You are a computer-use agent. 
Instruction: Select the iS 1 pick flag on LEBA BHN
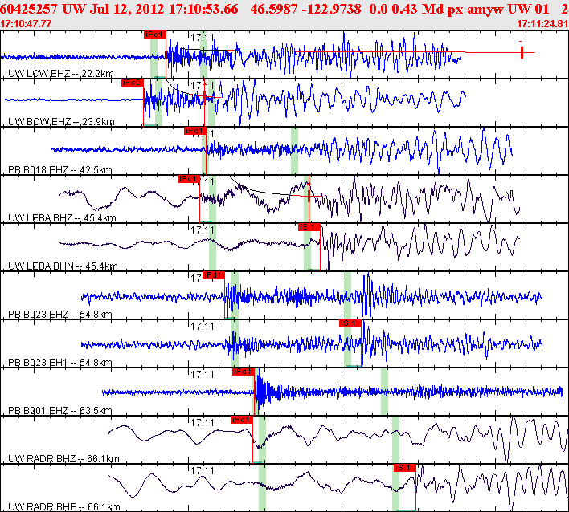point(309,227)
